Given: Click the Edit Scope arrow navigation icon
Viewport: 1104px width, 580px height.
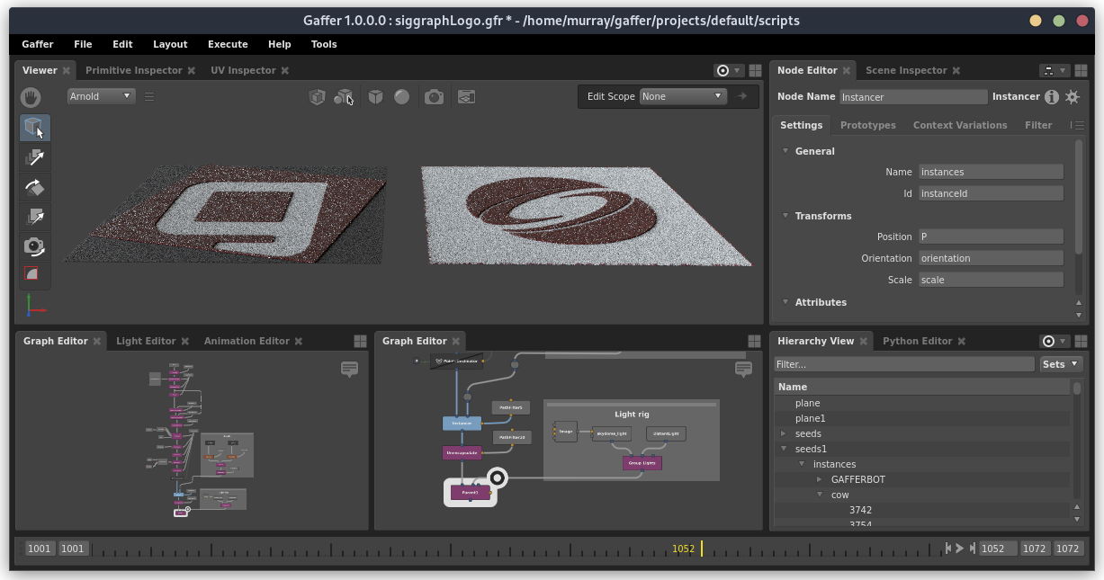Looking at the screenshot, I should point(742,96).
